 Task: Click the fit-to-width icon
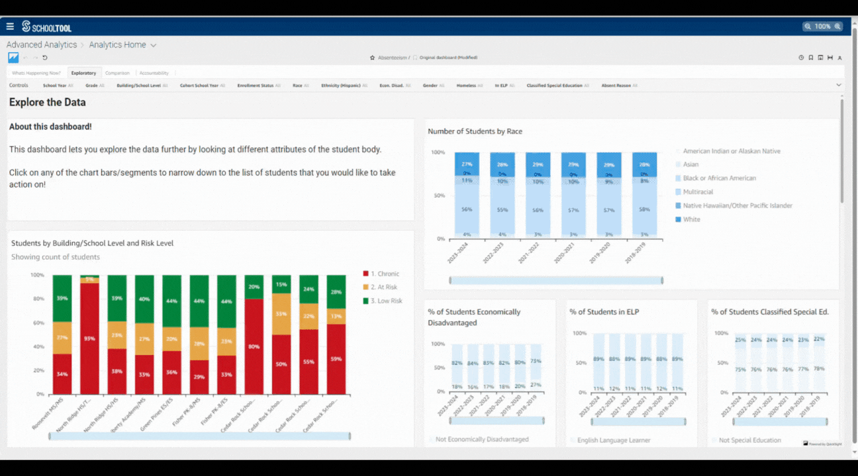(830, 58)
